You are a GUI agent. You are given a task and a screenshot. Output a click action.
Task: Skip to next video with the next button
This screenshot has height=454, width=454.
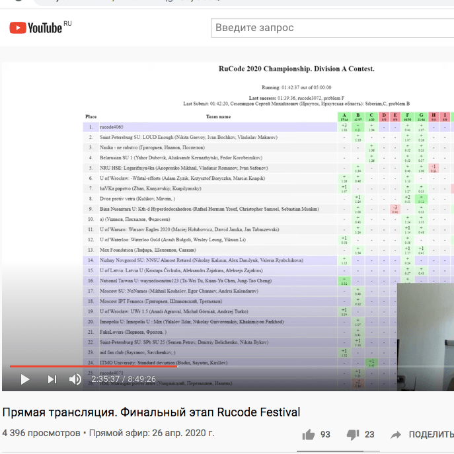pos(52,379)
